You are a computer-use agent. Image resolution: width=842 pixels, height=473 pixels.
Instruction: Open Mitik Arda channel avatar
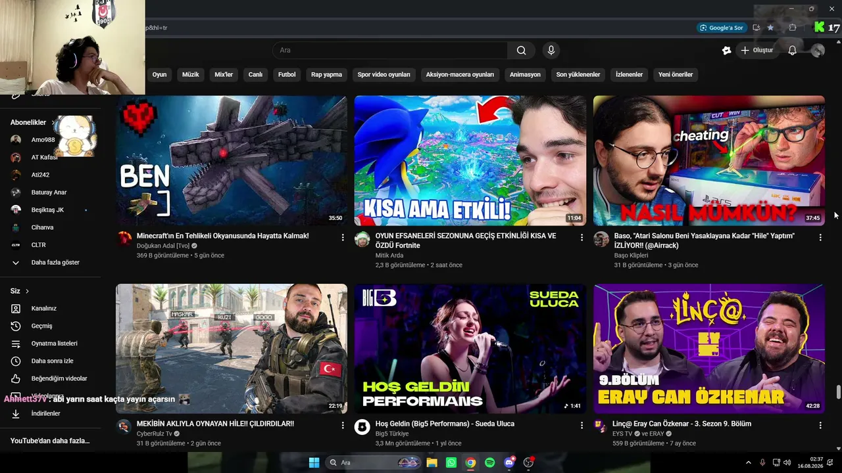coord(362,238)
